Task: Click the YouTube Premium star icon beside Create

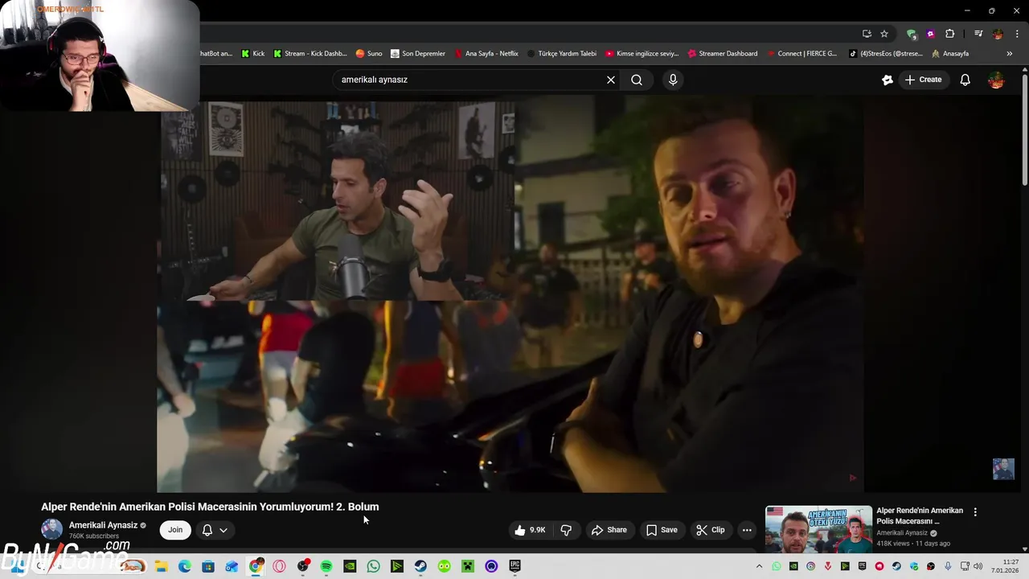Action: pos(888,80)
